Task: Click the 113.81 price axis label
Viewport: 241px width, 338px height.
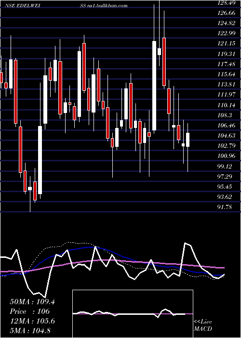Action: 227,84
